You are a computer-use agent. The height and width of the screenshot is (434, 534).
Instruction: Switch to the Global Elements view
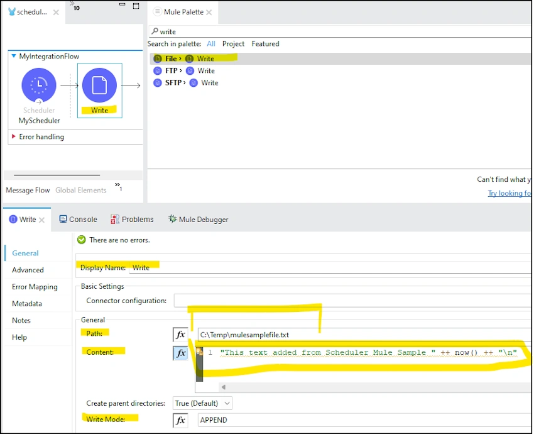(81, 190)
